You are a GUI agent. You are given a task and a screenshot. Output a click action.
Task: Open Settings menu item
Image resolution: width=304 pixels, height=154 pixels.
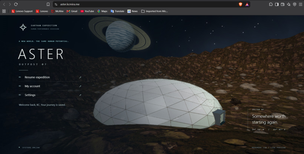coord(50,95)
